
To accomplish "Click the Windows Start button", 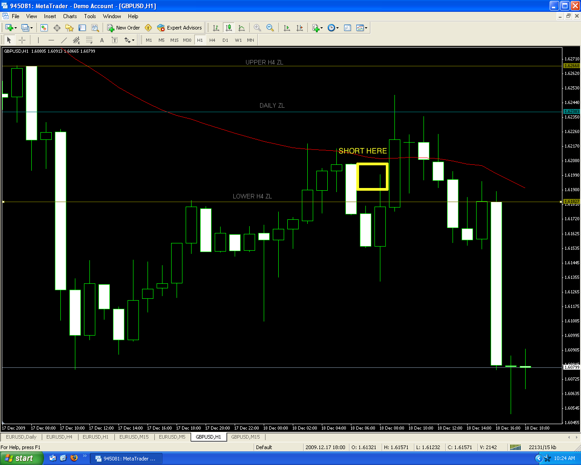I will [21, 458].
